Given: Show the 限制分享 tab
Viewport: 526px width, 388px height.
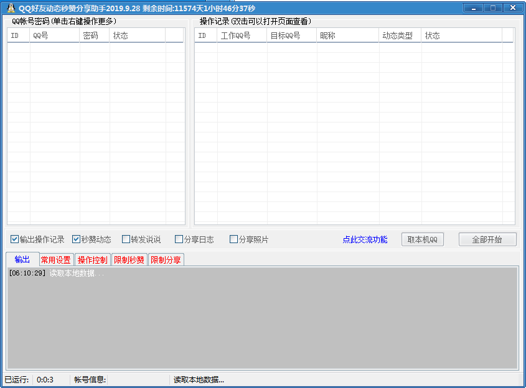Looking at the screenshot, I should 166,260.
